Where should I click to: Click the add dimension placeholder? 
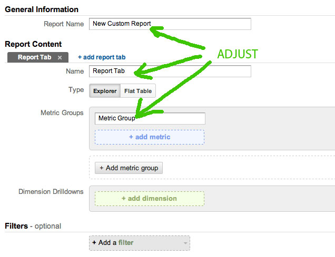(x=150, y=199)
